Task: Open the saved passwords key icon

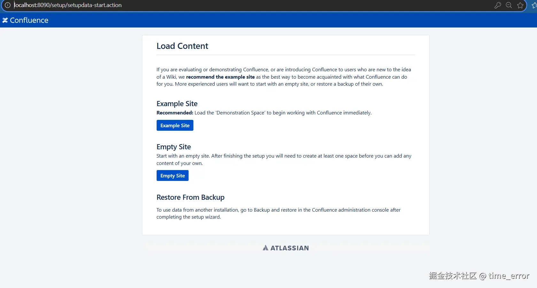Action: pos(498,5)
